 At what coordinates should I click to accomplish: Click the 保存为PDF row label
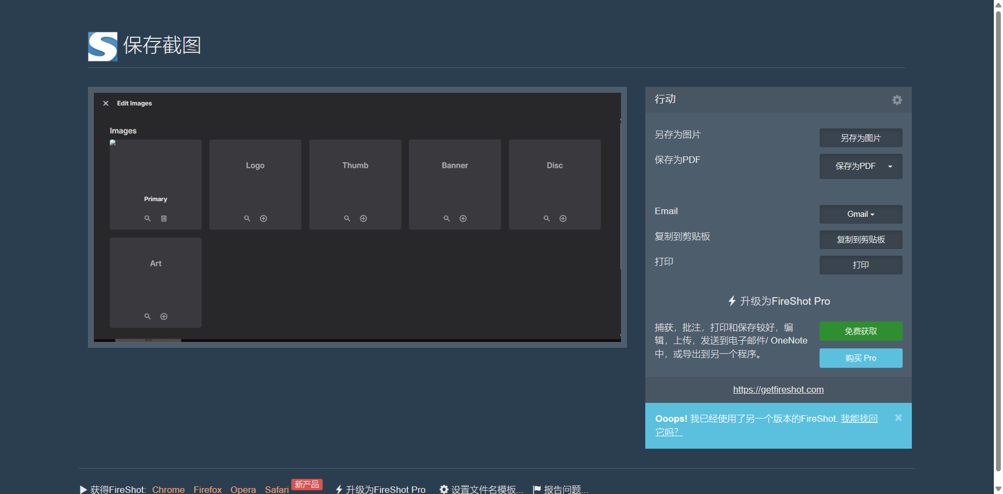click(x=678, y=160)
